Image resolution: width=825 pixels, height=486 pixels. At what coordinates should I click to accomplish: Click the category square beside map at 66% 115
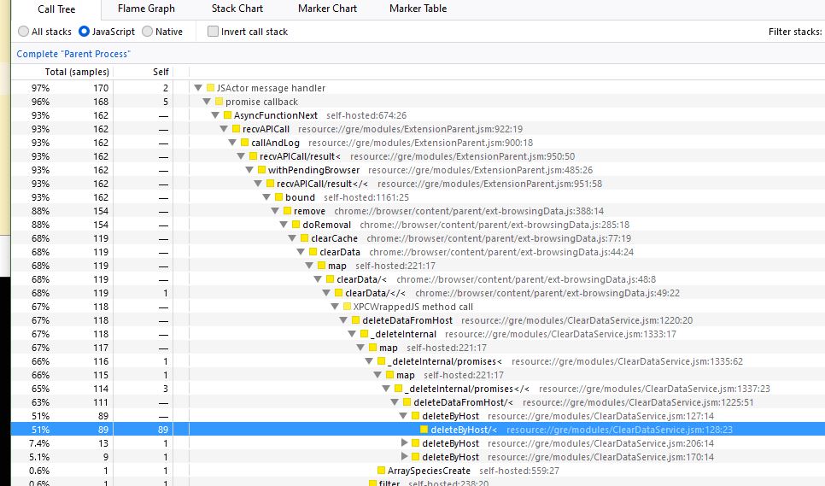pyautogui.click(x=390, y=375)
